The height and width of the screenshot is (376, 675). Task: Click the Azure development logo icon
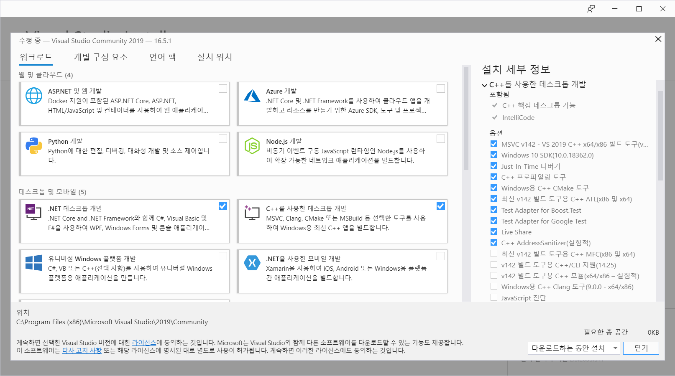coord(252,96)
